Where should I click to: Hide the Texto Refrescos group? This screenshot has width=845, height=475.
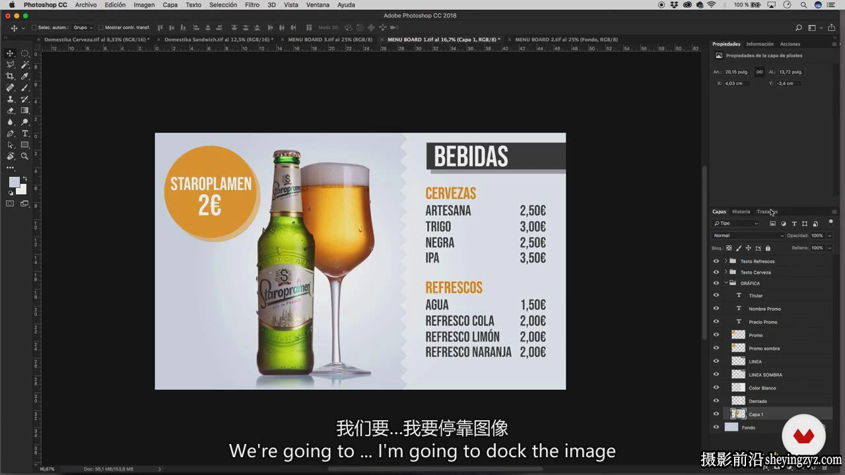[x=716, y=261]
